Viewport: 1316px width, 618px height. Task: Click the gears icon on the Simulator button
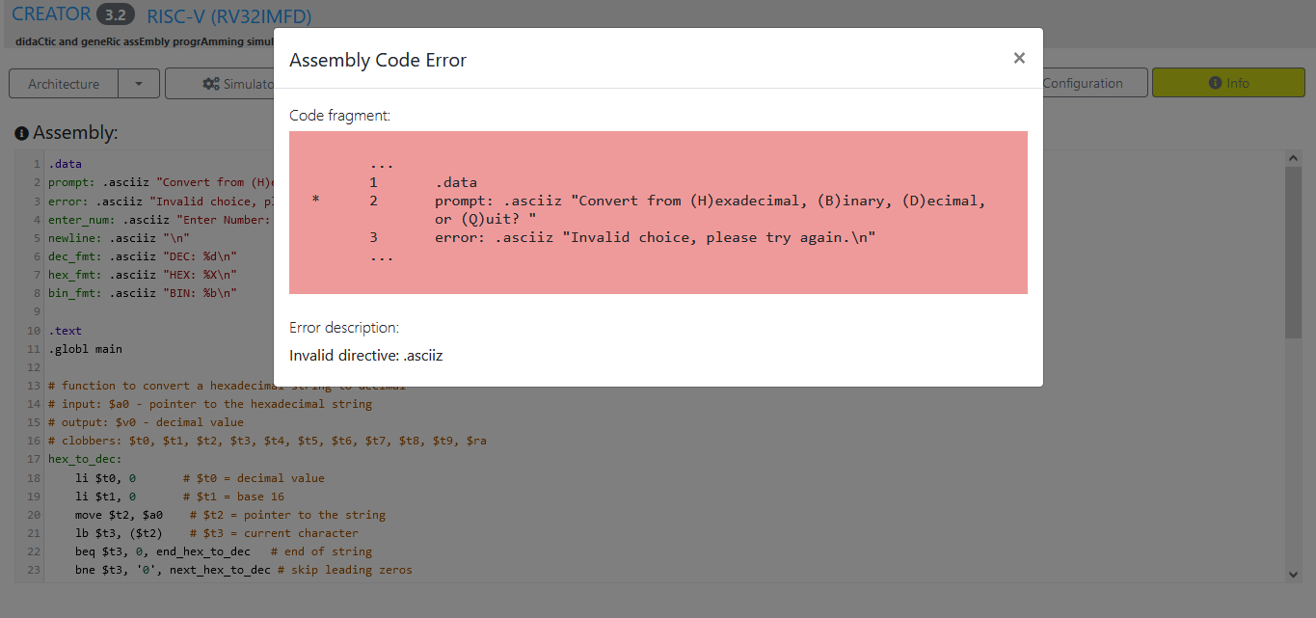210,84
